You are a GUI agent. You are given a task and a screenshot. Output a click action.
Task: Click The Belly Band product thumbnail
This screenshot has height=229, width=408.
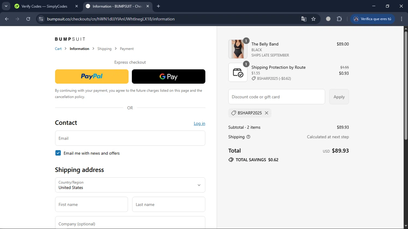238,49
